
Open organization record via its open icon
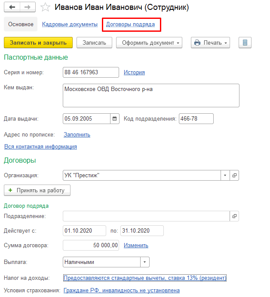tap(234, 175)
